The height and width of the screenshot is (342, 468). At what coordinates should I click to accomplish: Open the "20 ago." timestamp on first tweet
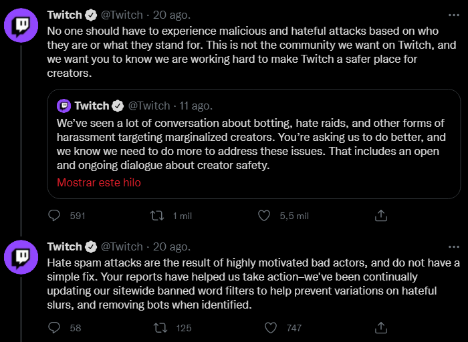pos(172,15)
